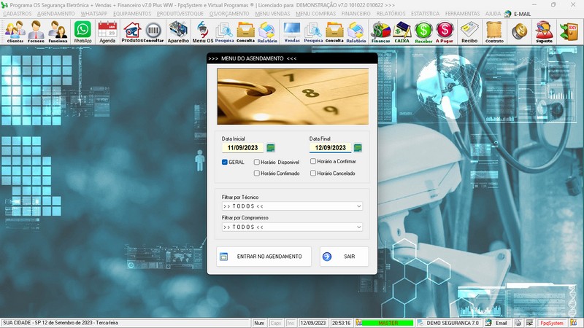
Task: Click the Aparelho toolbar icon
Action: click(x=178, y=31)
